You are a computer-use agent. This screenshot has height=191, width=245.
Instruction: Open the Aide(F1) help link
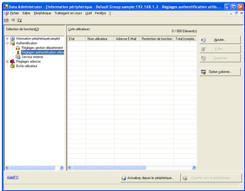13,178
